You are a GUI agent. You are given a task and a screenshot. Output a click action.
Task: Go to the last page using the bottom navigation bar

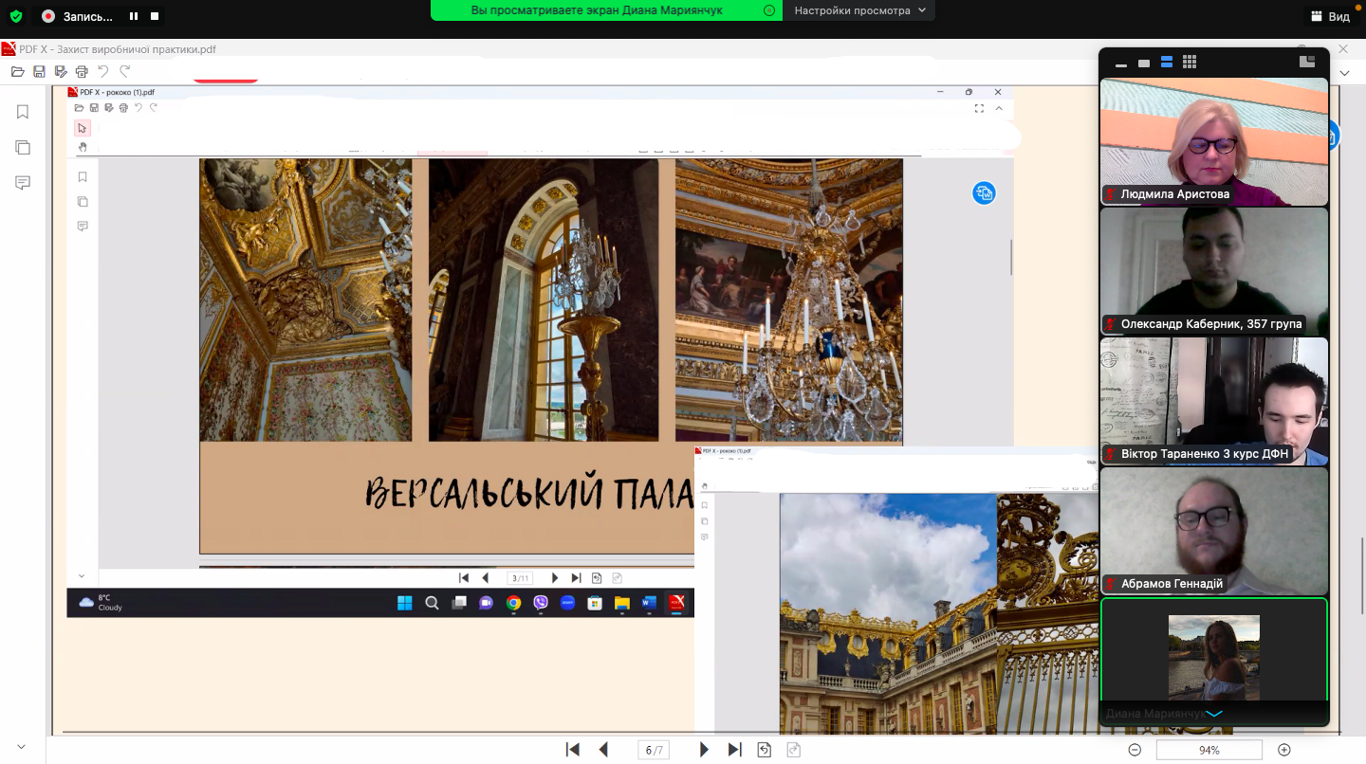[734, 750]
